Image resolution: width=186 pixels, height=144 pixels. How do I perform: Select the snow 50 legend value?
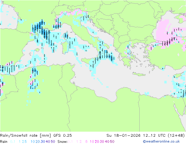click(x=112, y=142)
